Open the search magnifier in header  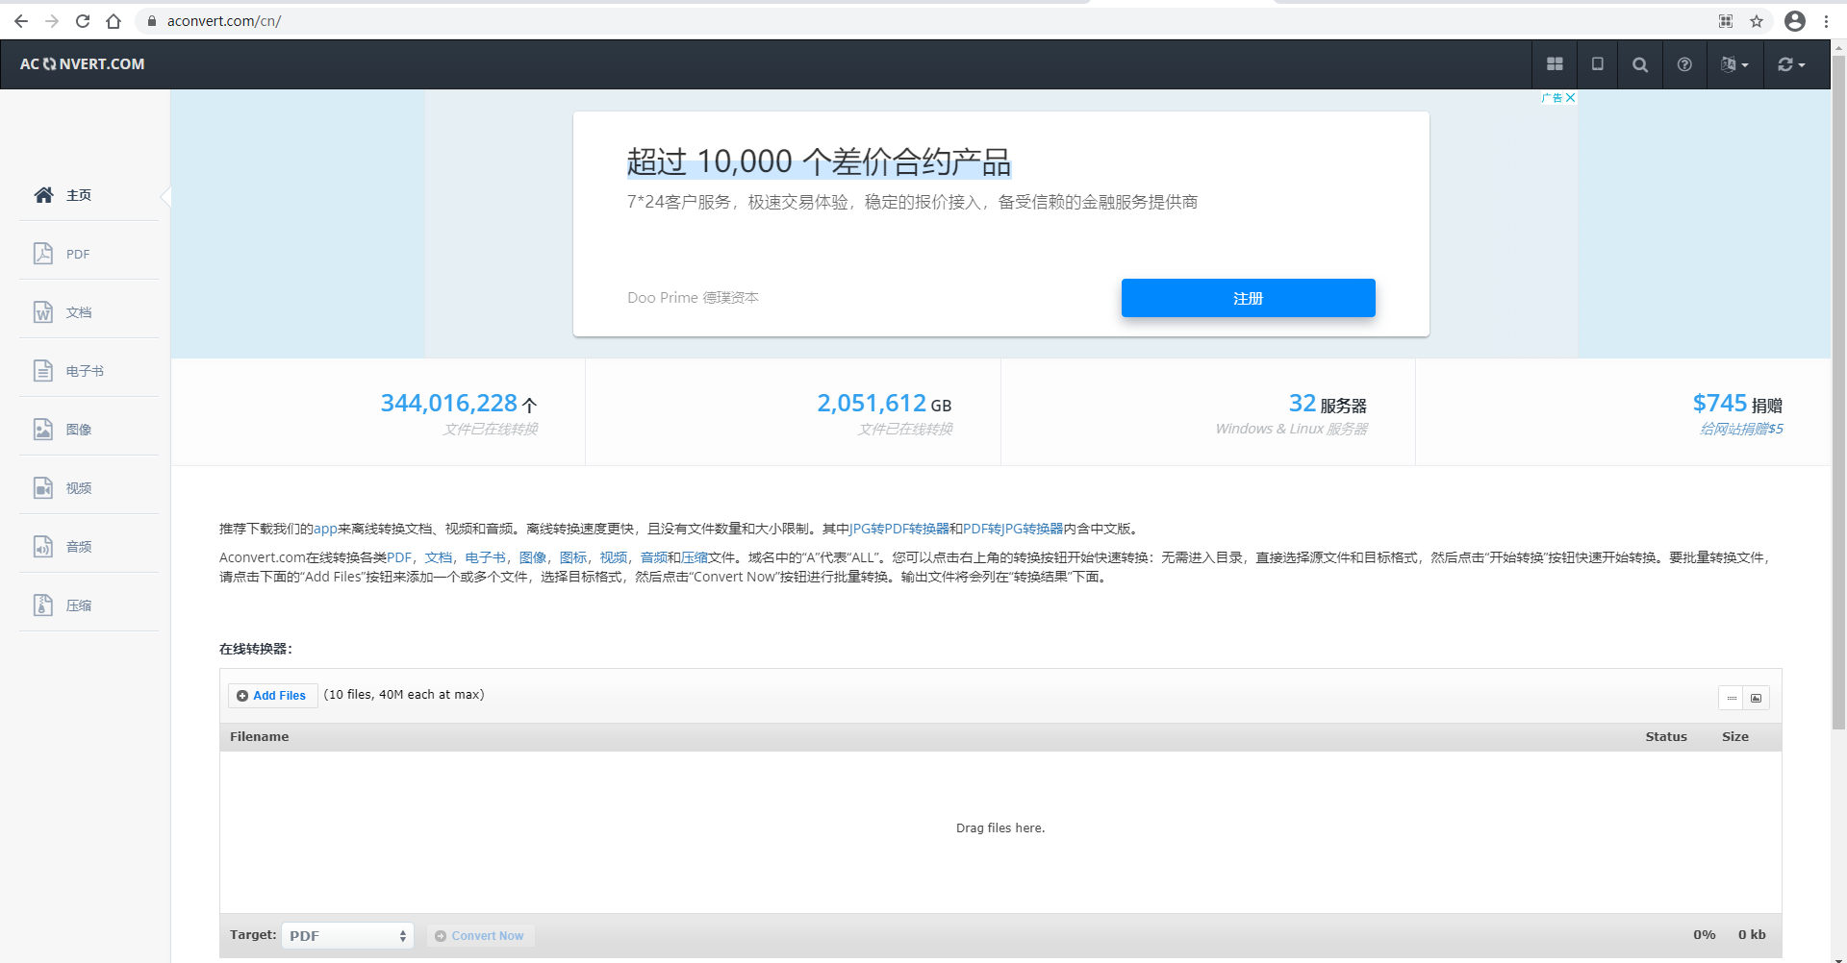click(x=1640, y=64)
